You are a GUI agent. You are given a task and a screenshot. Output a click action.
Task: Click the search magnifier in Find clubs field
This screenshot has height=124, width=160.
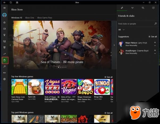point(155,24)
